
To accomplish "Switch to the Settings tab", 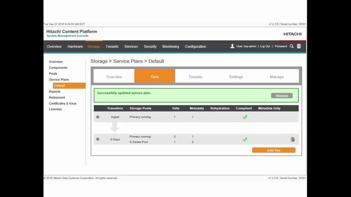I will point(236,77).
